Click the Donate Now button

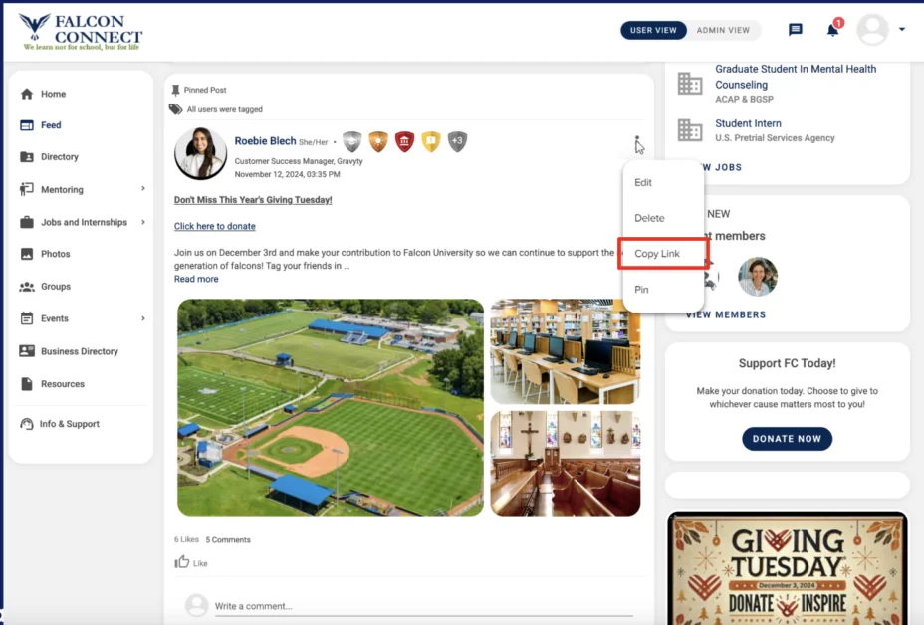787,439
